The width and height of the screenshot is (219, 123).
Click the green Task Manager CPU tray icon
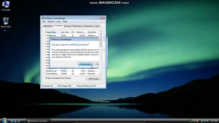pos(192,121)
